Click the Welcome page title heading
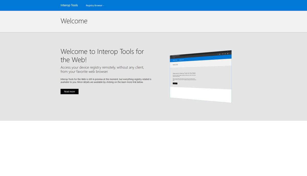307x176 pixels. click(74, 21)
